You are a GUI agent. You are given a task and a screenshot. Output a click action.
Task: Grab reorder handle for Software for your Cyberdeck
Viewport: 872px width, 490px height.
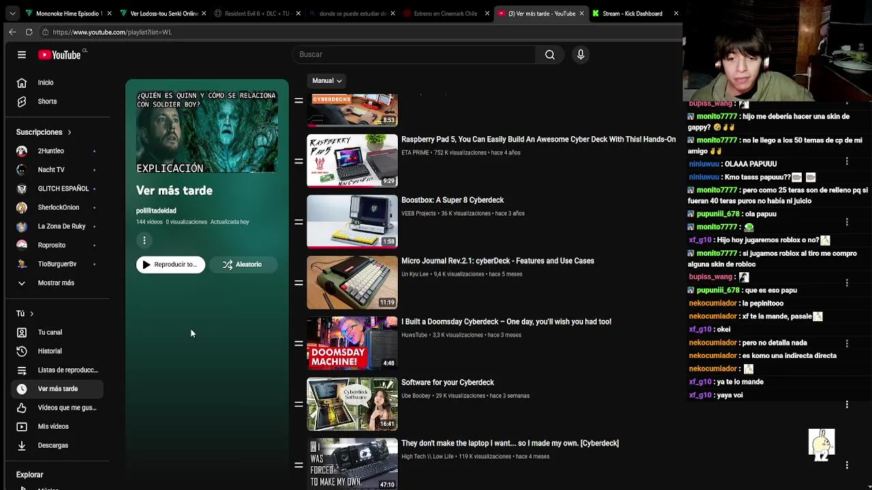coord(298,404)
